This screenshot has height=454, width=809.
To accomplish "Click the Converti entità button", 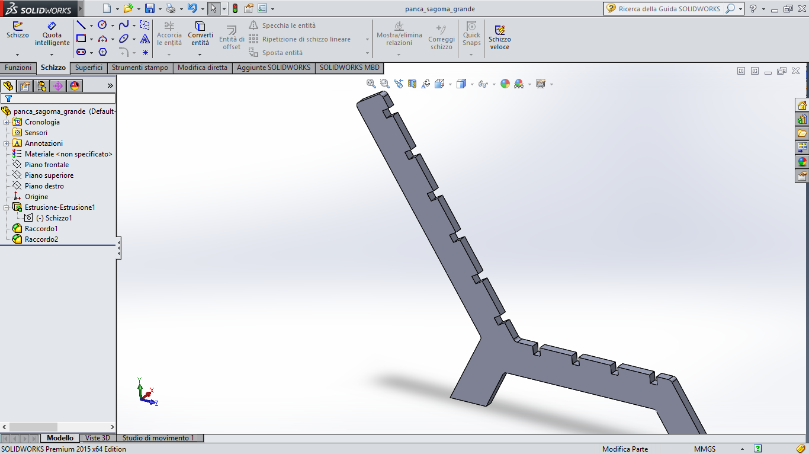I will click(200, 34).
